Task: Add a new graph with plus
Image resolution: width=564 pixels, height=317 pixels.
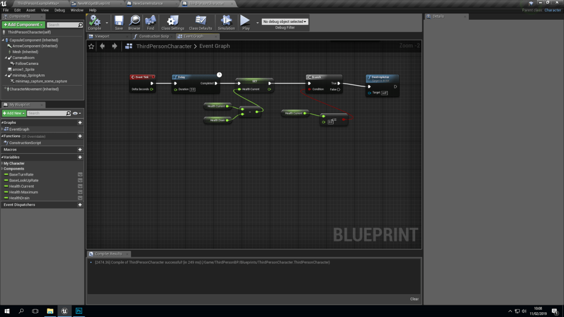Action: click(x=80, y=122)
